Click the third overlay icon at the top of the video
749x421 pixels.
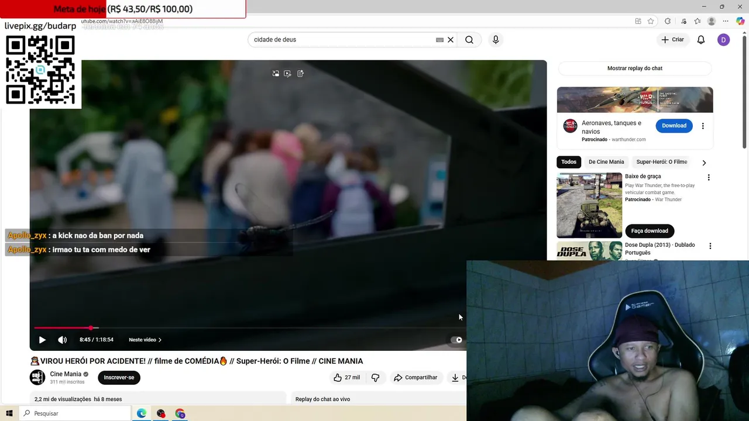[x=300, y=74]
